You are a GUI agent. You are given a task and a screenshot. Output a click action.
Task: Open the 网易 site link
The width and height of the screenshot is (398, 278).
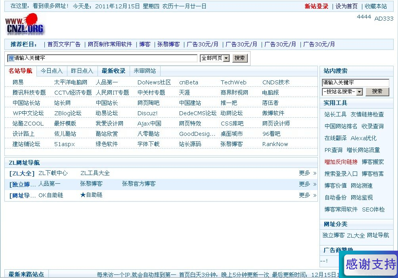point(18,82)
